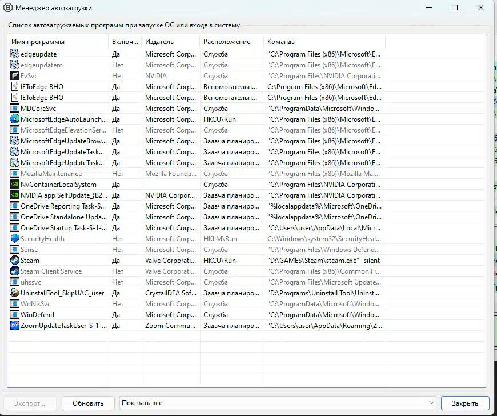The image size is (497, 416).
Task: Click the WdNisSvc row icon
Action: click(x=15, y=304)
